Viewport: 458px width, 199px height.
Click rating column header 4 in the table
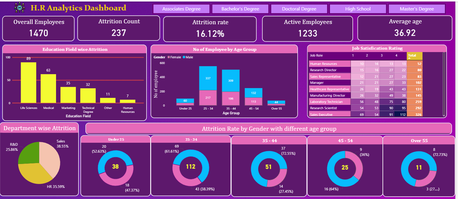click(x=396, y=55)
